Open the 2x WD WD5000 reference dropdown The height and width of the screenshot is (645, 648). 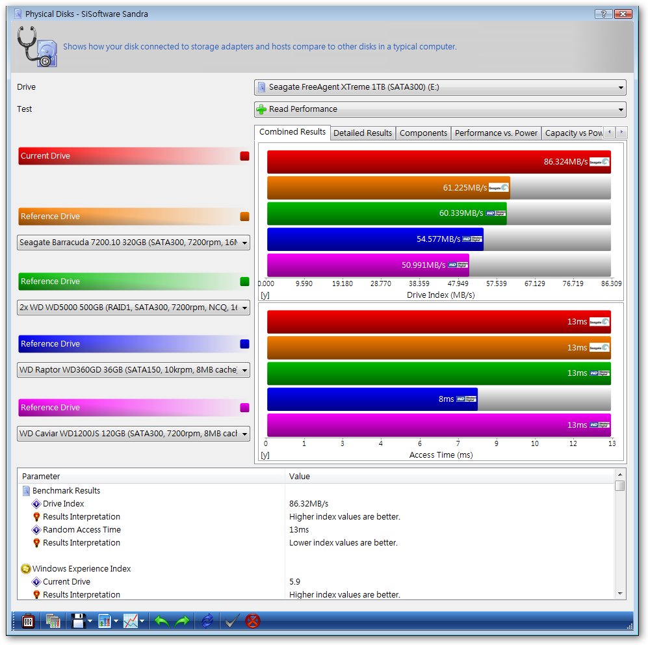[133, 308]
